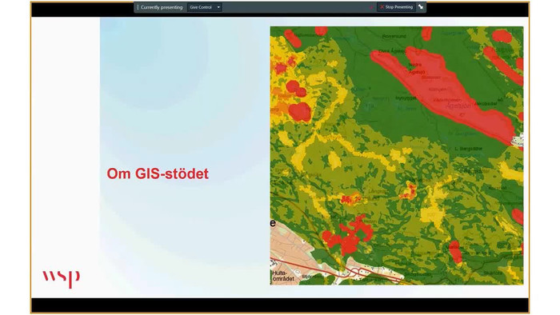560x315 pixels.
Task: Click the red cluster above the Hulta urban area
Action: (347, 235)
